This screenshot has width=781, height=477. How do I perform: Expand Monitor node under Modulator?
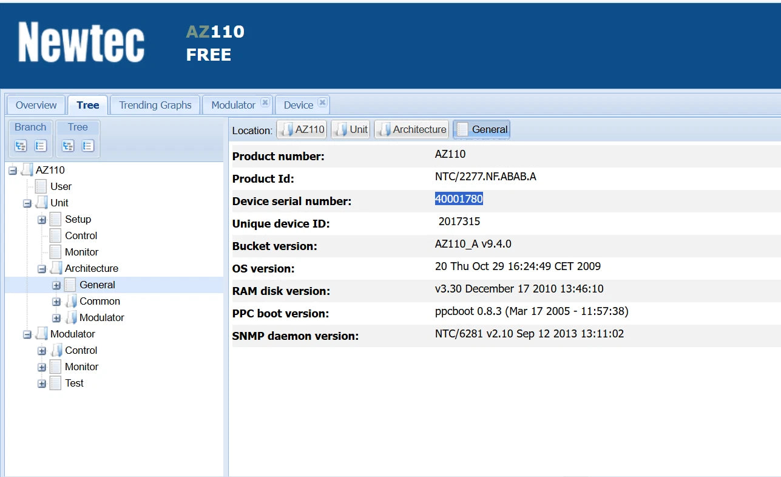(x=42, y=367)
